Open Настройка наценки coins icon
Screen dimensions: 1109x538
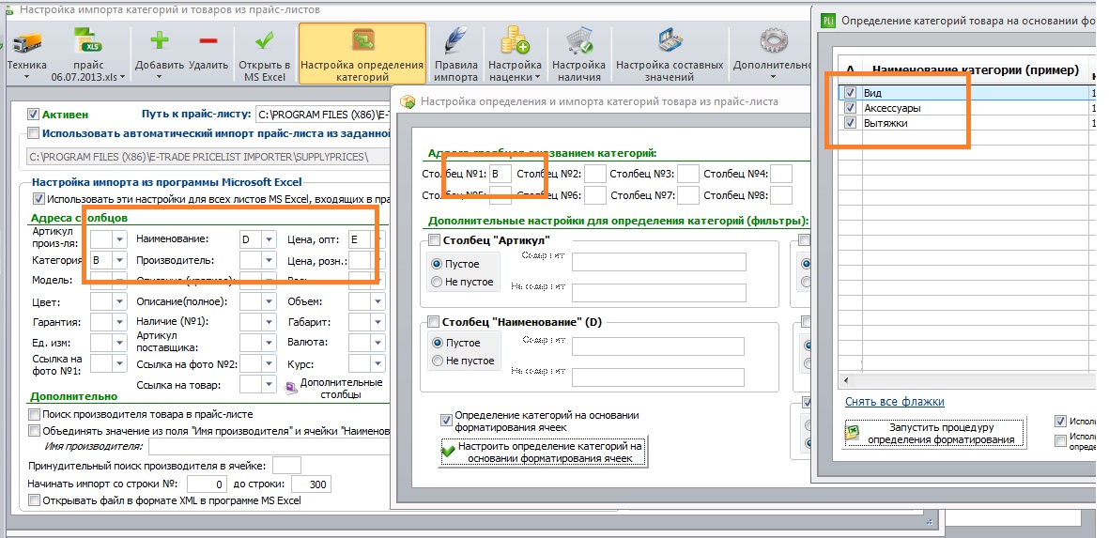[x=515, y=41]
